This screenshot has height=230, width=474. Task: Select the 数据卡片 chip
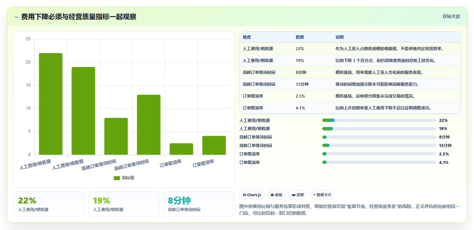322,195
